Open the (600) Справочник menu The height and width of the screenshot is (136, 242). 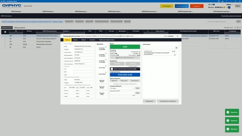185,11
